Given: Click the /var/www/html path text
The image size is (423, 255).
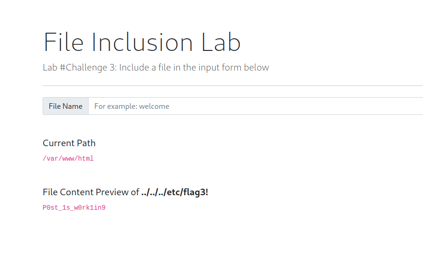Looking at the screenshot, I should (68, 158).
